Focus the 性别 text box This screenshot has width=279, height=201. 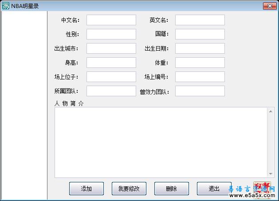coord(111,34)
